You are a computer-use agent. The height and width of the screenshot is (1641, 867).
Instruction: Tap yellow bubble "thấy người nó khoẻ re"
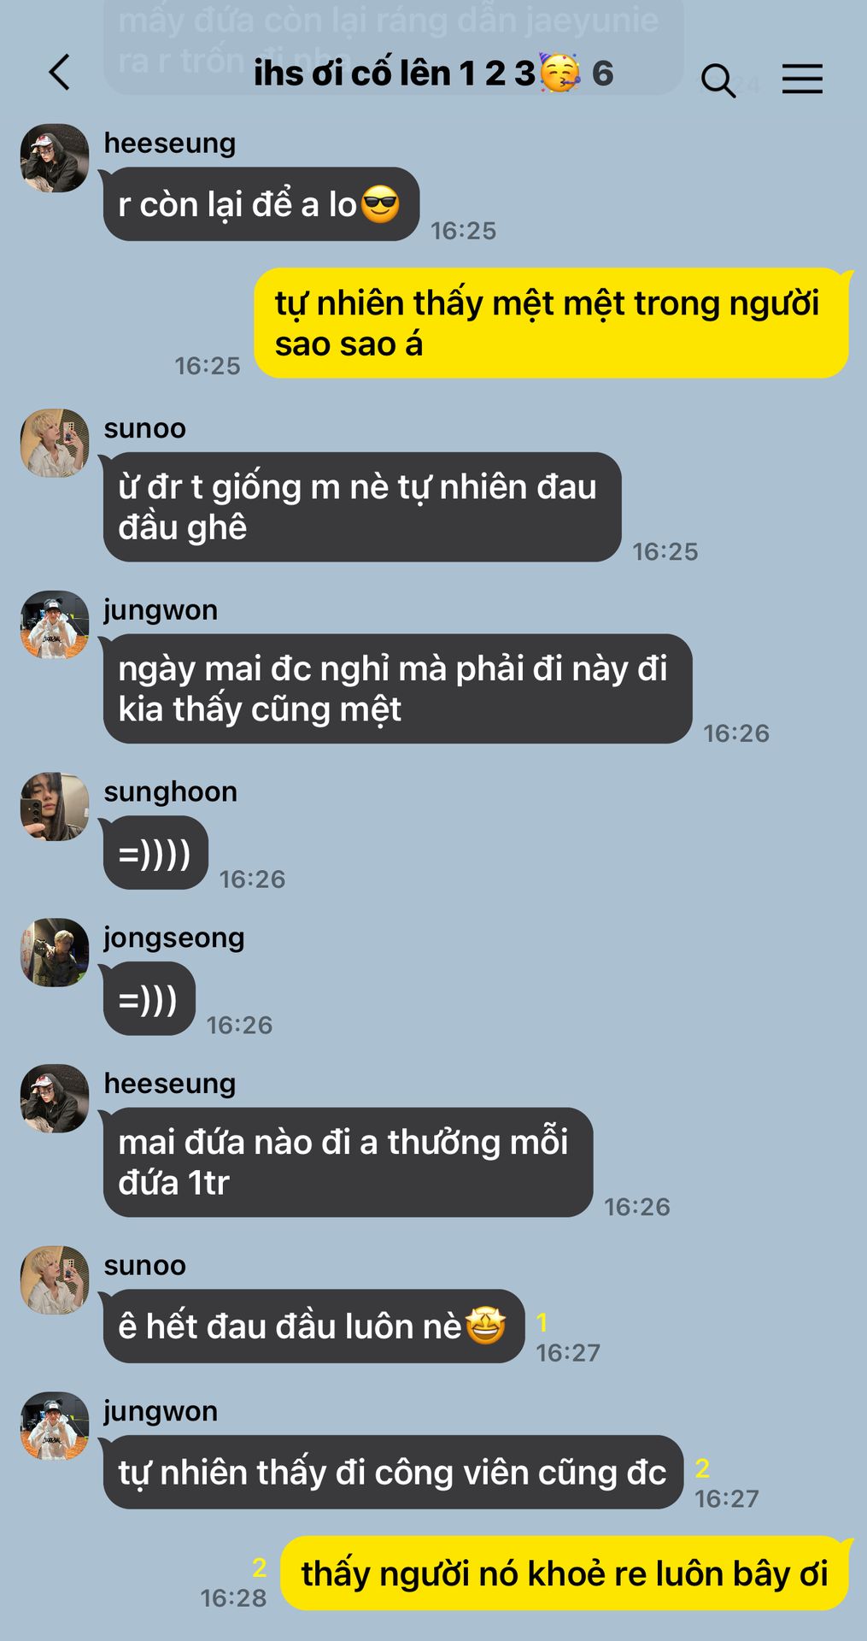tap(565, 1573)
